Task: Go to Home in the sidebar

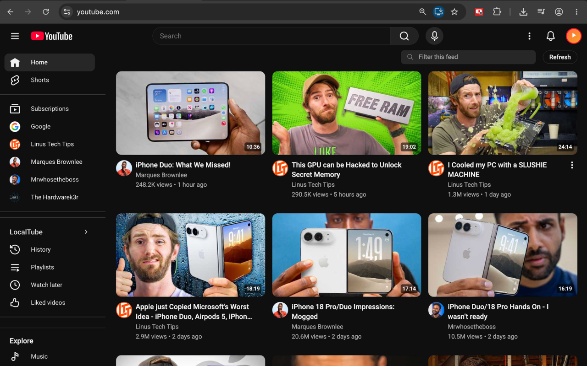Action: coord(50,62)
